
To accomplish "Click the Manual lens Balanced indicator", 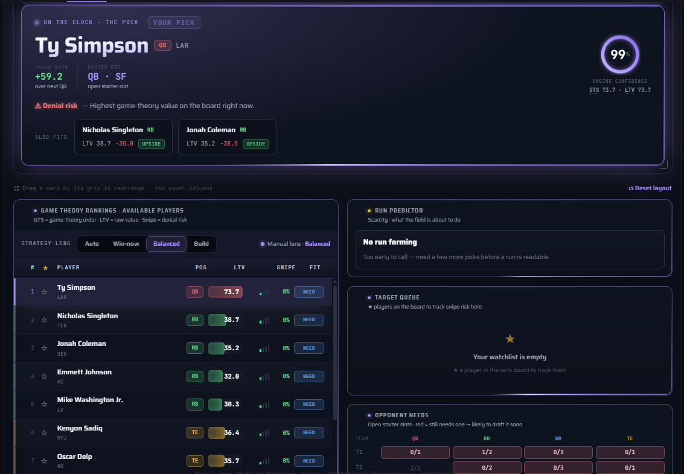I will point(295,244).
